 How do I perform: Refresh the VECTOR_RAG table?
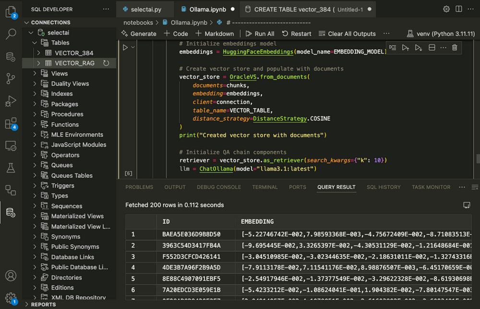pyautogui.click(x=106, y=63)
